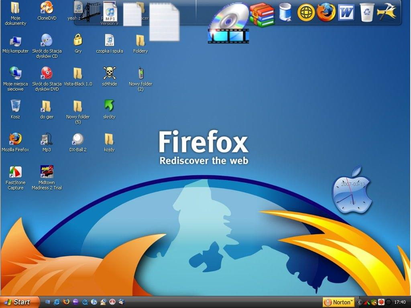Viewport: 411px width, 308px height.
Task: Expand hidden system tray icons arrow
Action: (360, 302)
